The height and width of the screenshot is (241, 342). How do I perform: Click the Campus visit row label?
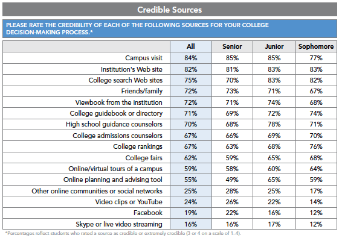coord(144,58)
